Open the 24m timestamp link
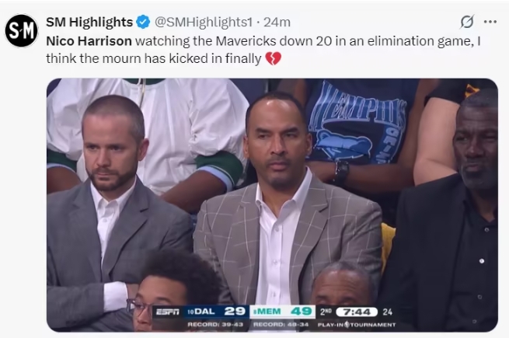Image resolution: width=509 pixels, height=338 pixels. pyautogui.click(x=277, y=22)
